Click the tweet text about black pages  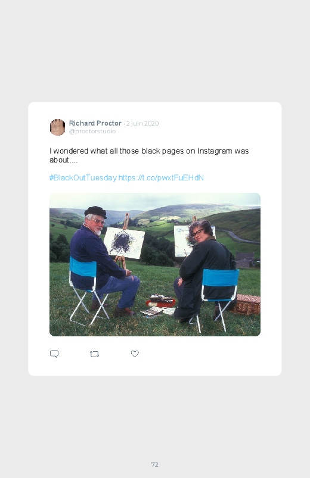pos(149,155)
